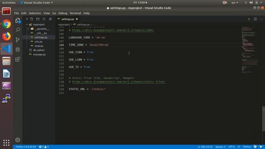Open the Go menu
Viewport: 265px width, 149px height.
pos(54,13)
